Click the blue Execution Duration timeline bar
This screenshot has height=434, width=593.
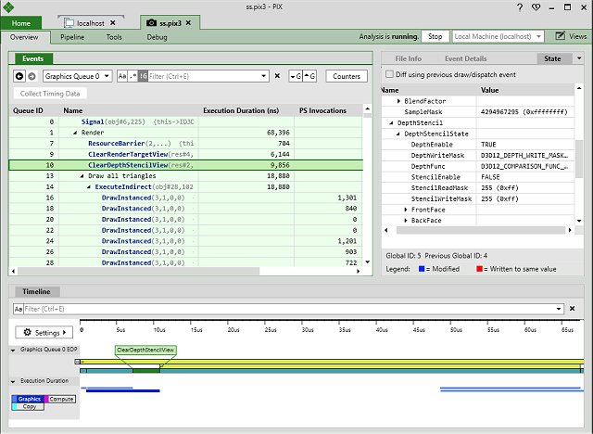tap(120, 389)
